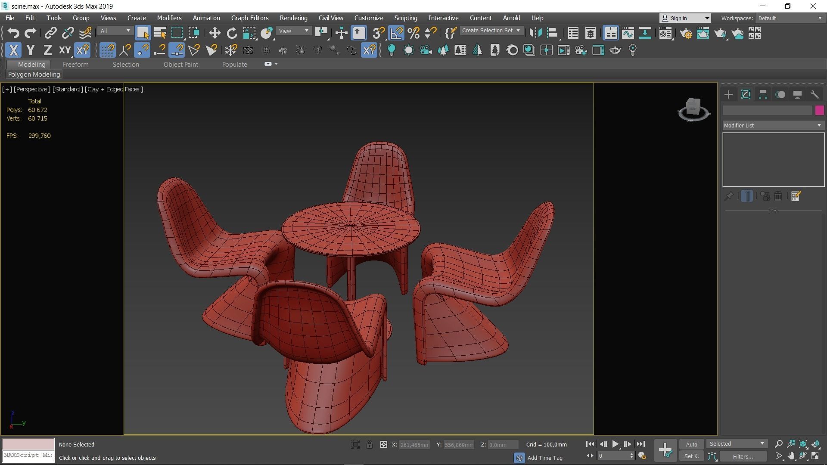
Task: Open the Utilities wrench panel tab
Action: pos(815,95)
